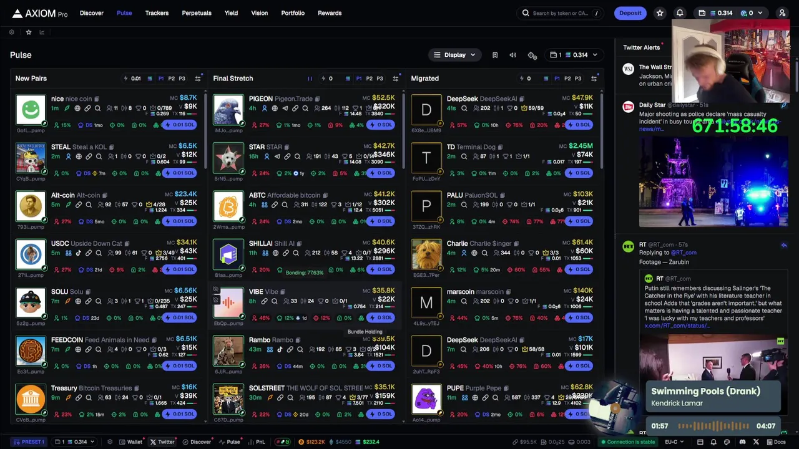Select P2 preset in Final Stretch header

click(369, 79)
